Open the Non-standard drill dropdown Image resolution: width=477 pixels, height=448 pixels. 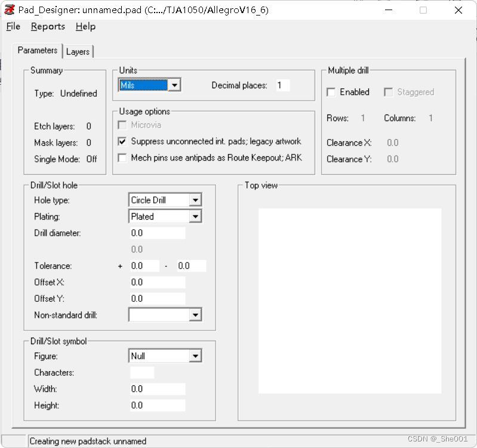click(x=195, y=314)
